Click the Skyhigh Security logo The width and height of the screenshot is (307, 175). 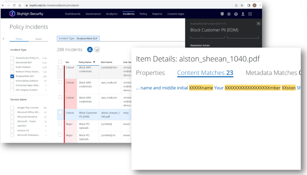(26, 14)
